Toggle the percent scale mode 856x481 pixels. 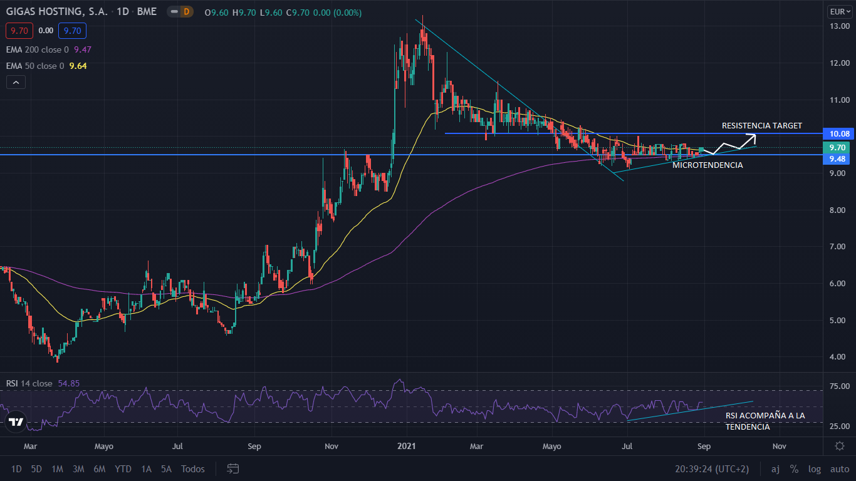[x=794, y=468]
